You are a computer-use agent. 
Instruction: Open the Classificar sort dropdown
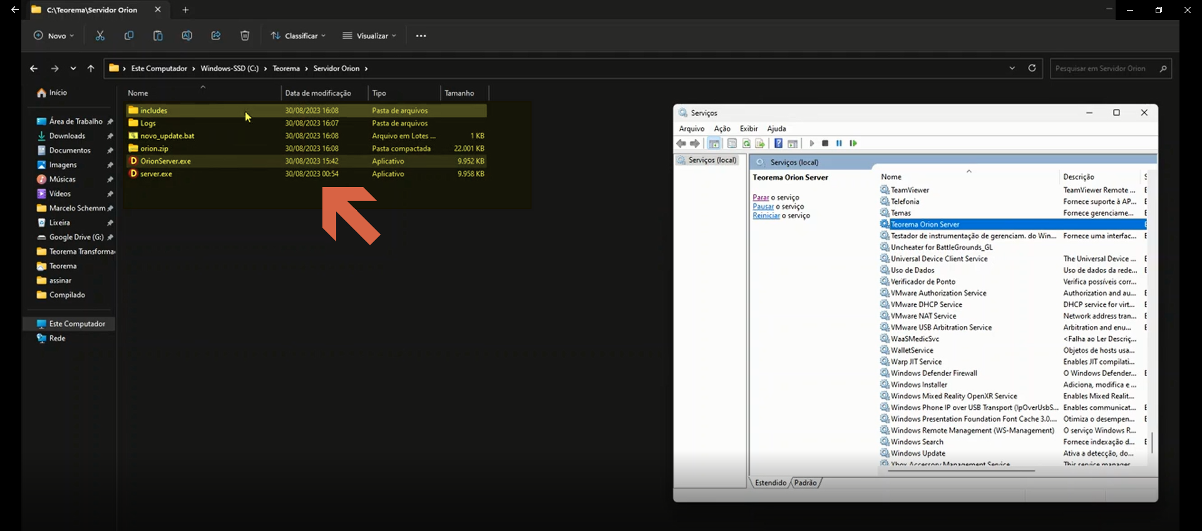tap(298, 36)
